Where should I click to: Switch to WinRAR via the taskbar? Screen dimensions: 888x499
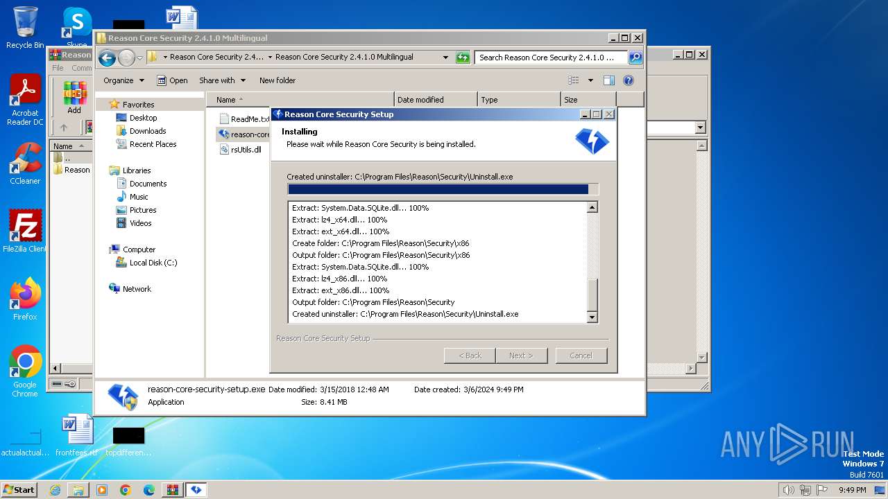point(173,490)
